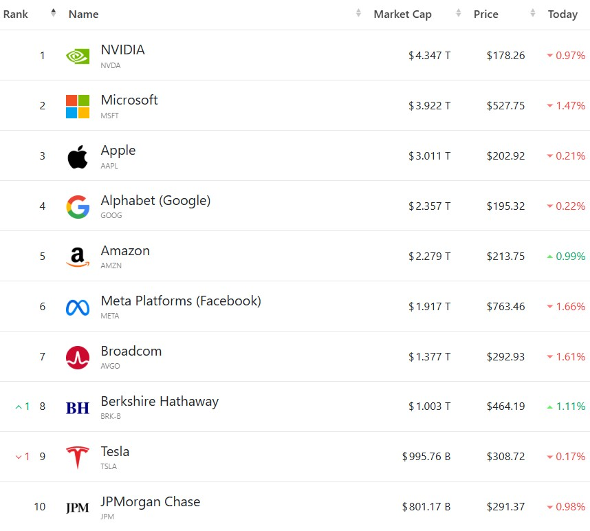Click the Google G logo
Image resolution: width=590 pixels, height=531 pixels.
[x=78, y=206]
